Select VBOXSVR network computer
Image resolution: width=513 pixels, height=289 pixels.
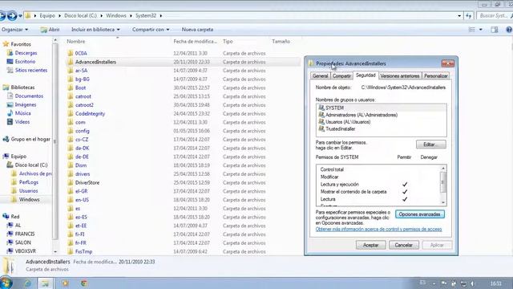(x=26, y=251)
